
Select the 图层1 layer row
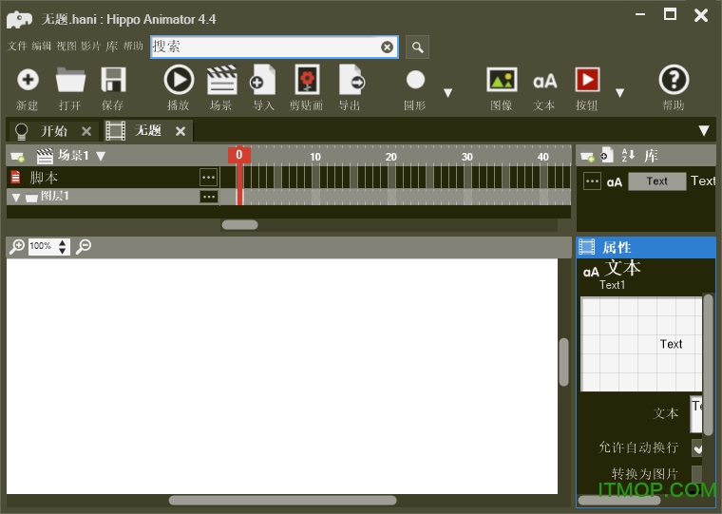[113, 197]
